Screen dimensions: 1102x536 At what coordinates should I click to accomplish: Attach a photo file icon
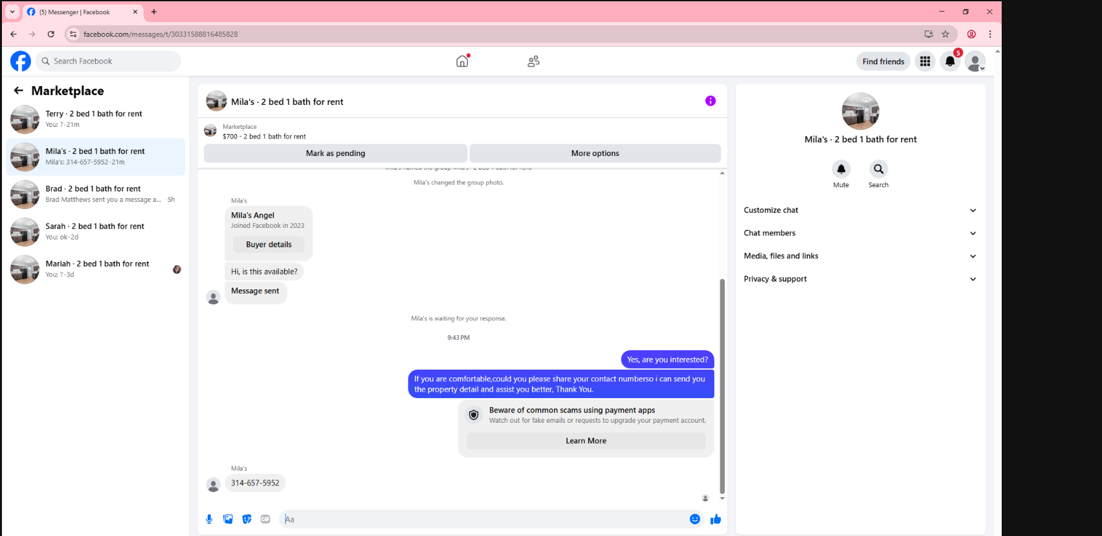click(228, 519)
